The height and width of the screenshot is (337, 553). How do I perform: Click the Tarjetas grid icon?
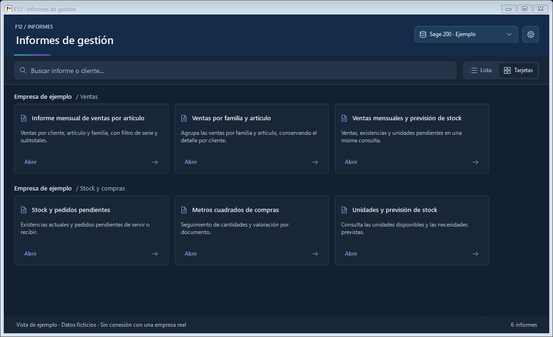[x=507, y=70]
